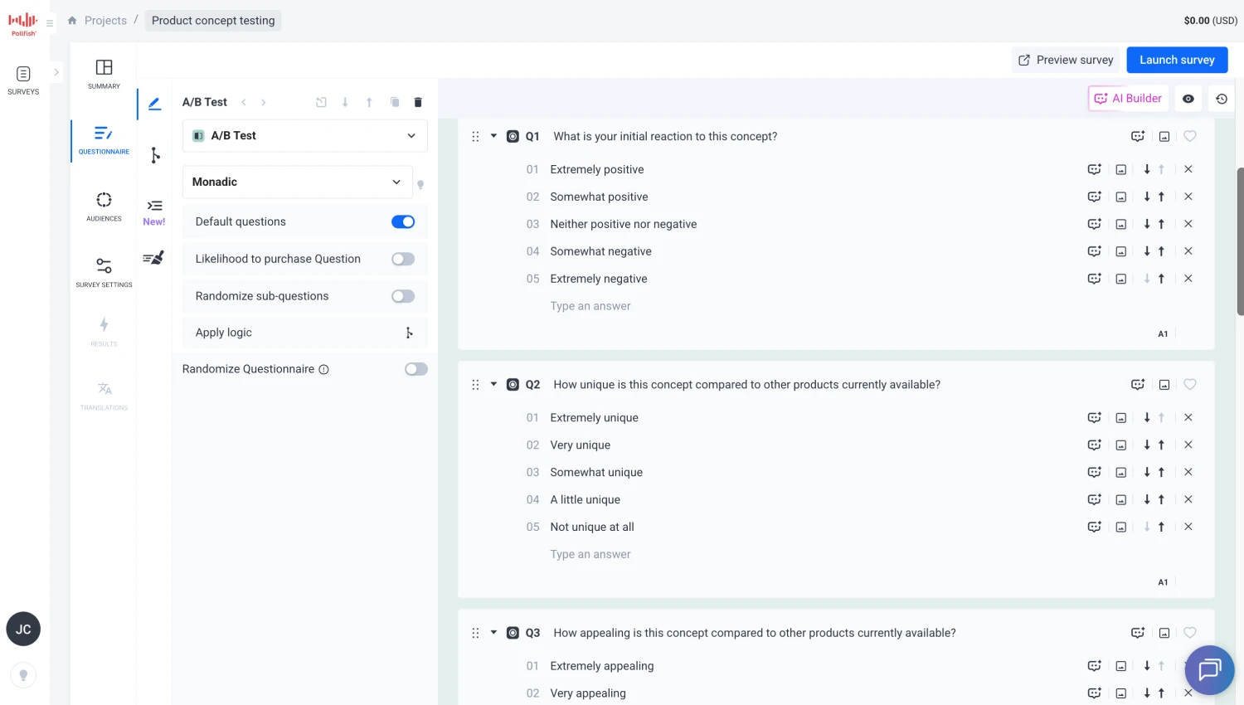Open the logic branching icon in sidebar
This screenshot has width=1244, height=705.
(155, 155)
